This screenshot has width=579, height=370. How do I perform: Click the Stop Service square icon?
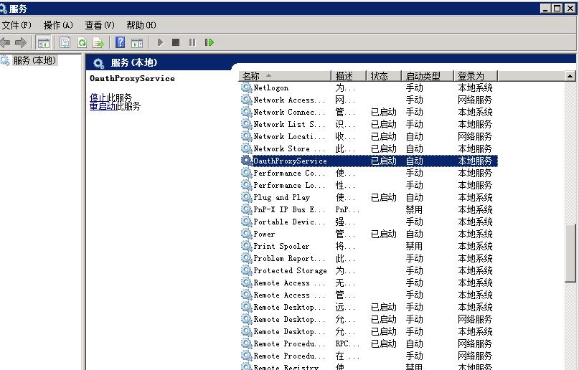176,42
